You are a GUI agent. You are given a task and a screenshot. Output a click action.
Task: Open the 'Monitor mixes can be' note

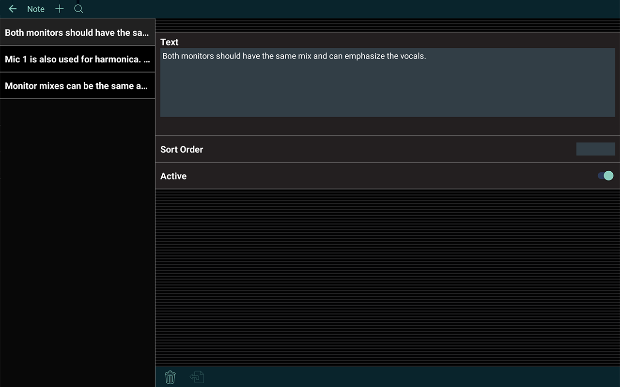click(77, 86)
